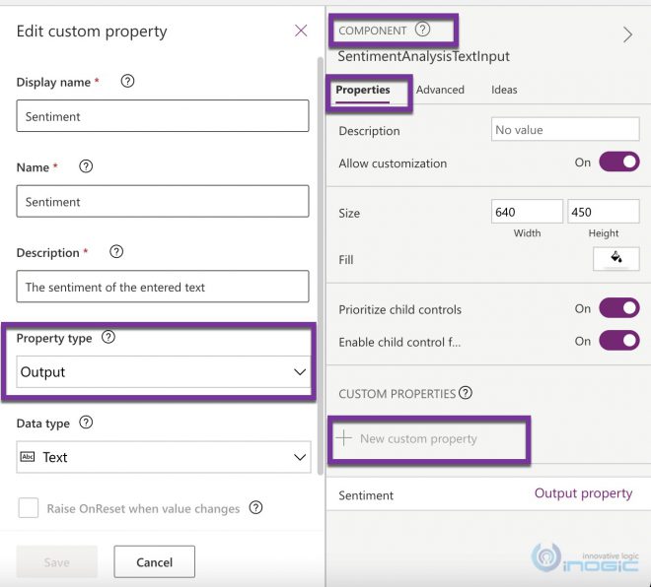Open help icon beside CUSTOM PROPERTIES heading
The width and height of the screenshot is (651, 587).
(466, 393)
